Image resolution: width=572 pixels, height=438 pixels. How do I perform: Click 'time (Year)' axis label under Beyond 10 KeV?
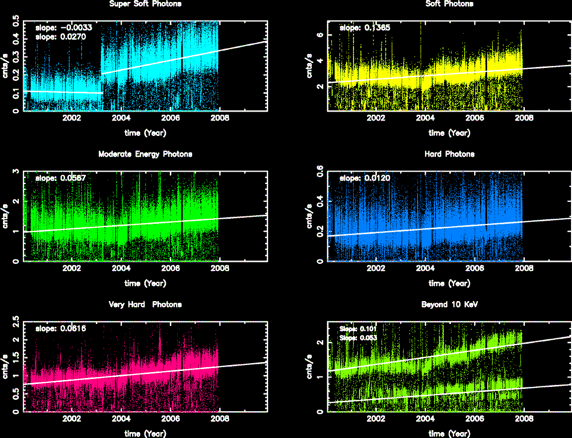pyautogui.click(x=449, y=434)
